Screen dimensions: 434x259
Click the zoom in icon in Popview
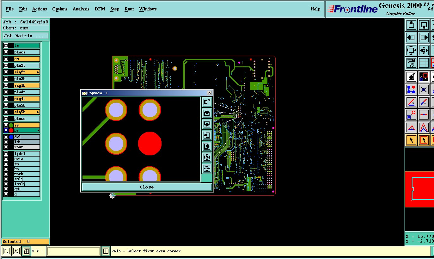pyautogui.click(x=207, y=157)
